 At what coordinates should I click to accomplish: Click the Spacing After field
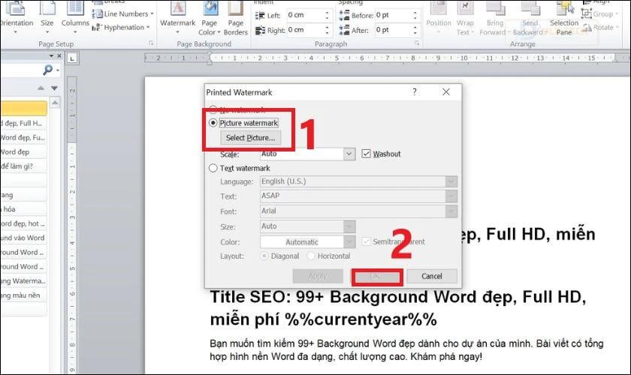[x=393, y=30]
